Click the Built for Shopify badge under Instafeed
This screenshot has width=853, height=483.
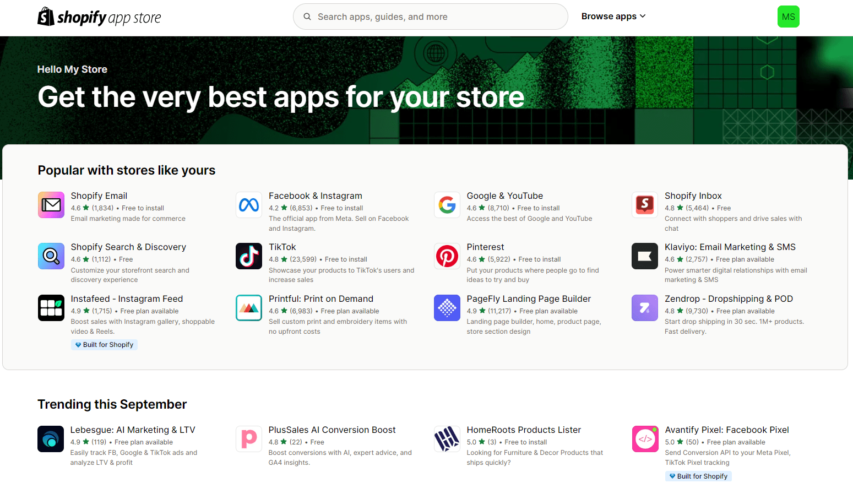click(104, 344)
